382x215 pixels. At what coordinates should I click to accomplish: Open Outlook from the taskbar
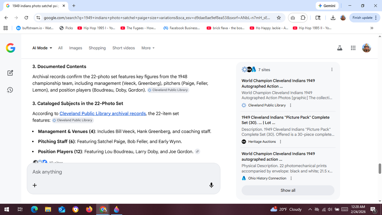pos(62,209)
